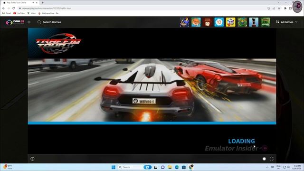Open the green landscape game icon
This screenshot has width=304, height=171.
click(265, 22)
